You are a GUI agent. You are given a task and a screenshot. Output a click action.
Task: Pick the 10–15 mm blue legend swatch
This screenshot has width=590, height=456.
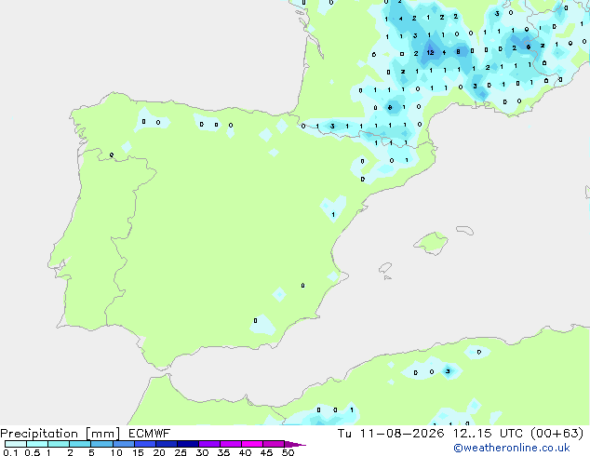[123, 444]
